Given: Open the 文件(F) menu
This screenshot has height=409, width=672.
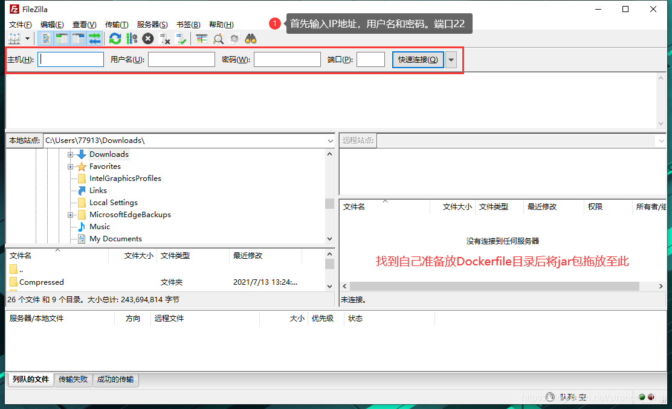Looking at the screenshot, I should (x=20, y=24).
